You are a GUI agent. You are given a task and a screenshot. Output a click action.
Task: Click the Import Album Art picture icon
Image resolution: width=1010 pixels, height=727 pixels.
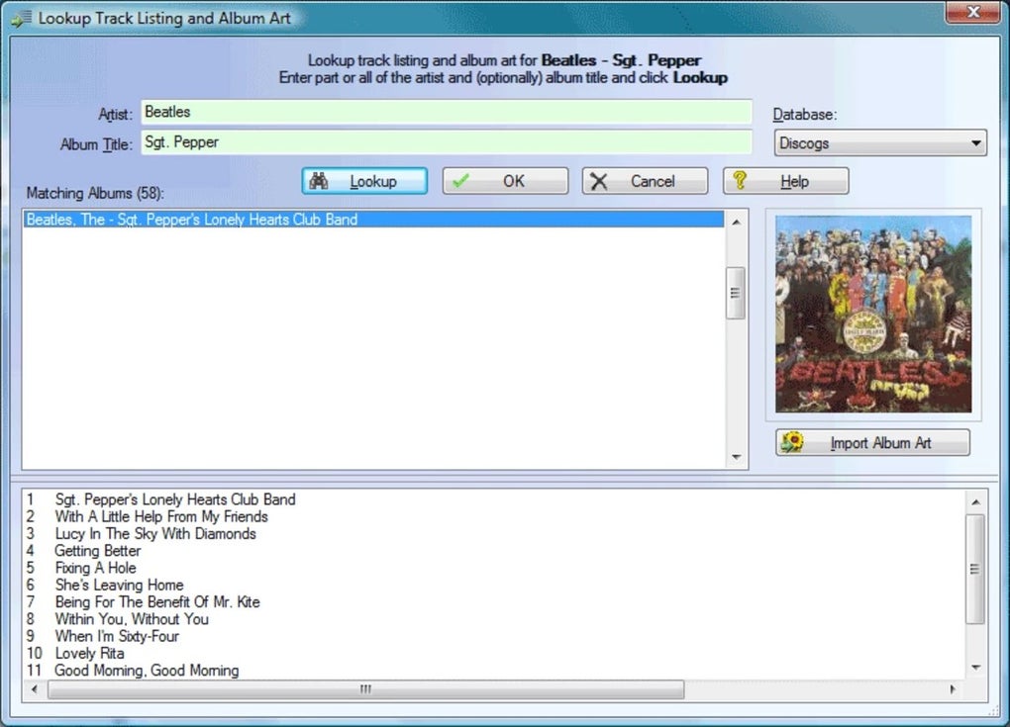click(792, 442)
